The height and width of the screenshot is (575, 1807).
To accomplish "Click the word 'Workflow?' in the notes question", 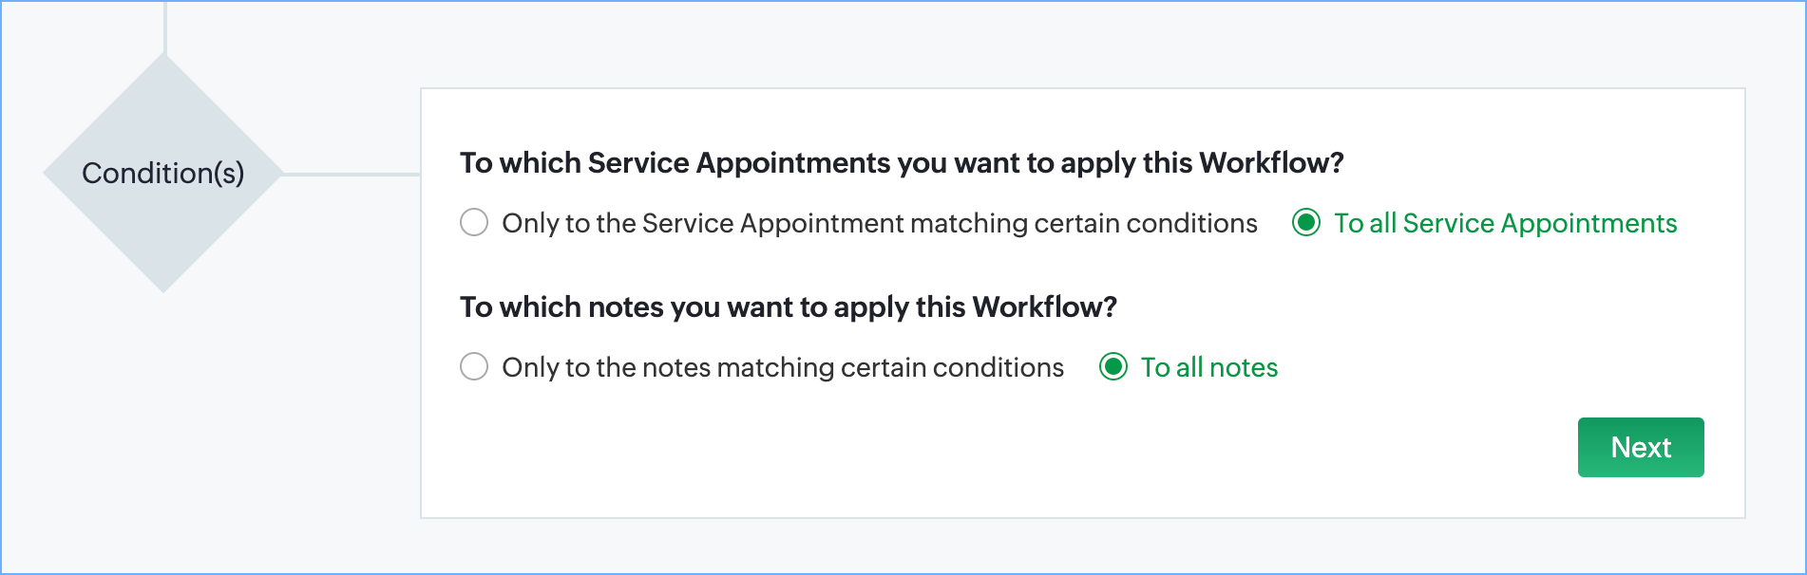I will pos(1044,307).
